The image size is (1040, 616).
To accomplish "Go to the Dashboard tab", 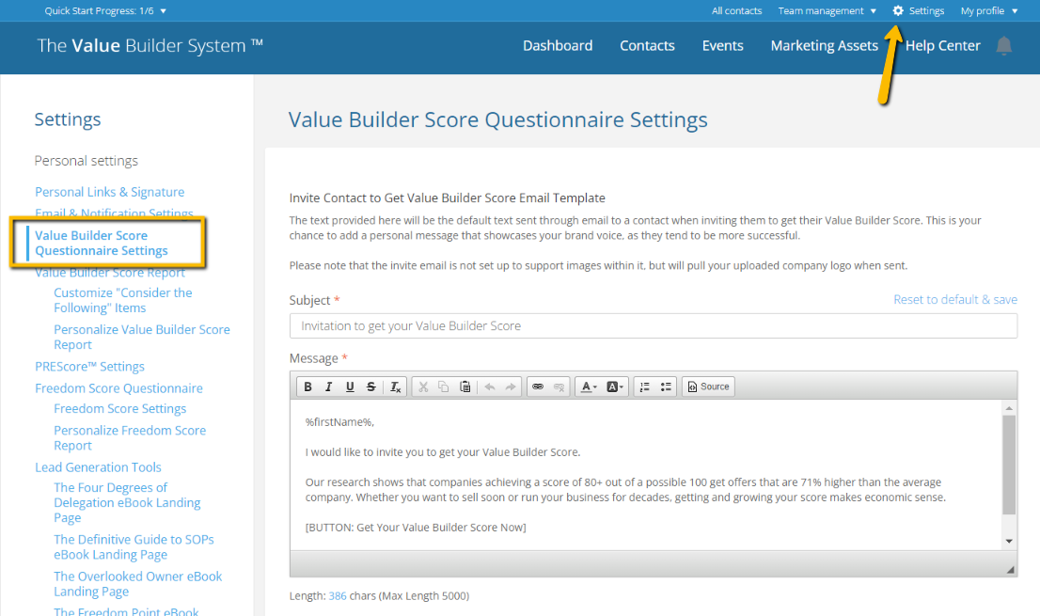I will [x=558, y=46].
